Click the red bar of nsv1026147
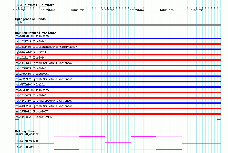Screen dimensions: 228x153 [x=118, y=60]
